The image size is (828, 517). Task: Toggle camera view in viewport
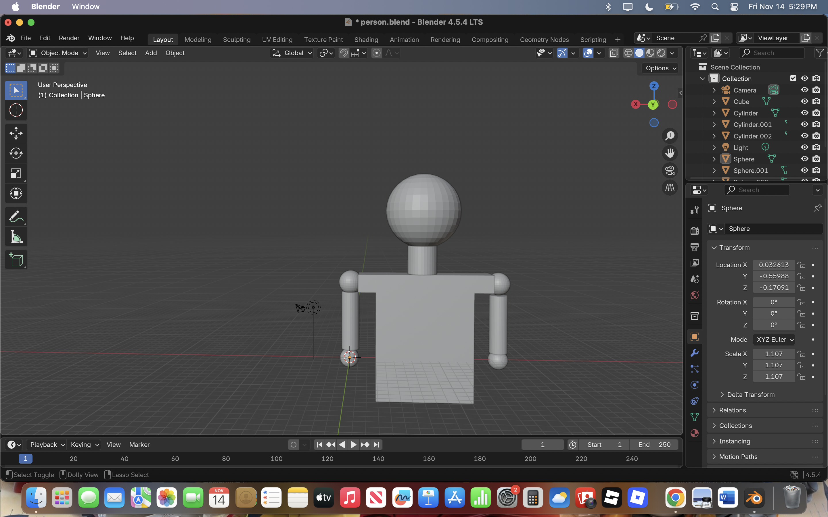(670, 170)
